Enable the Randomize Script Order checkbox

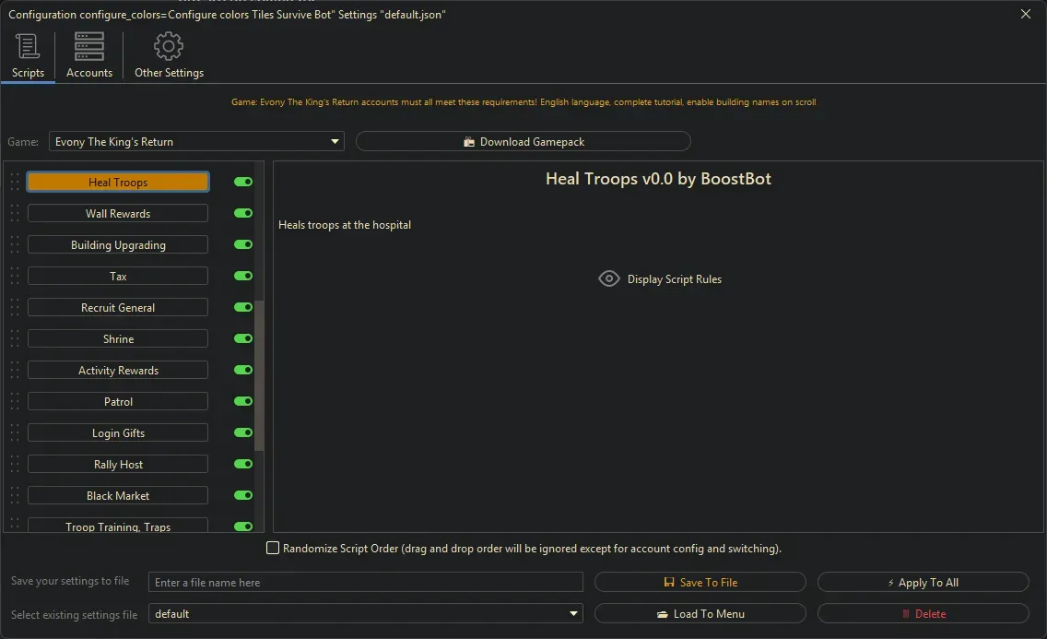273,549
